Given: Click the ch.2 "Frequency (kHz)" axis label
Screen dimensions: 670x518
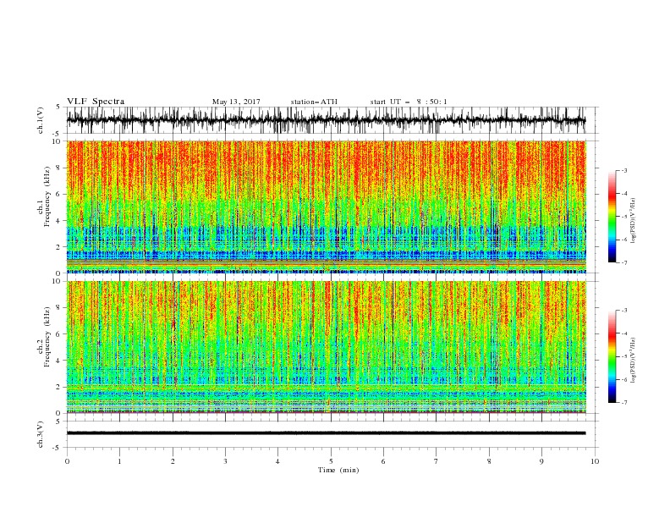Looking at the screenshot, I should 47,337.
